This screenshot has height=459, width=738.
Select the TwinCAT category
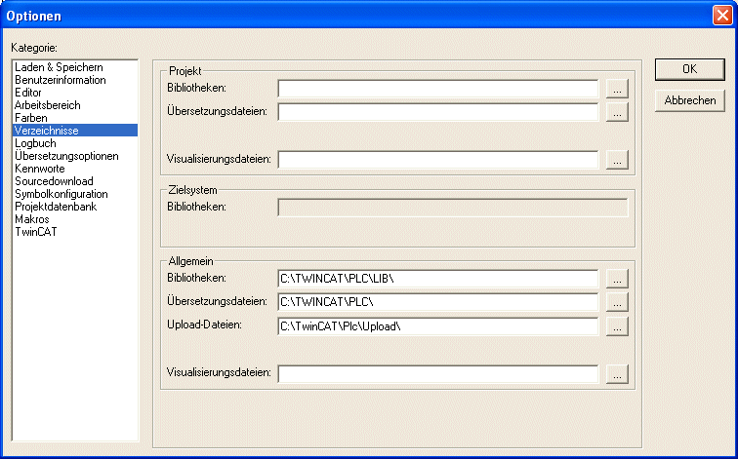pyautogui.click(x=35, y=232)
